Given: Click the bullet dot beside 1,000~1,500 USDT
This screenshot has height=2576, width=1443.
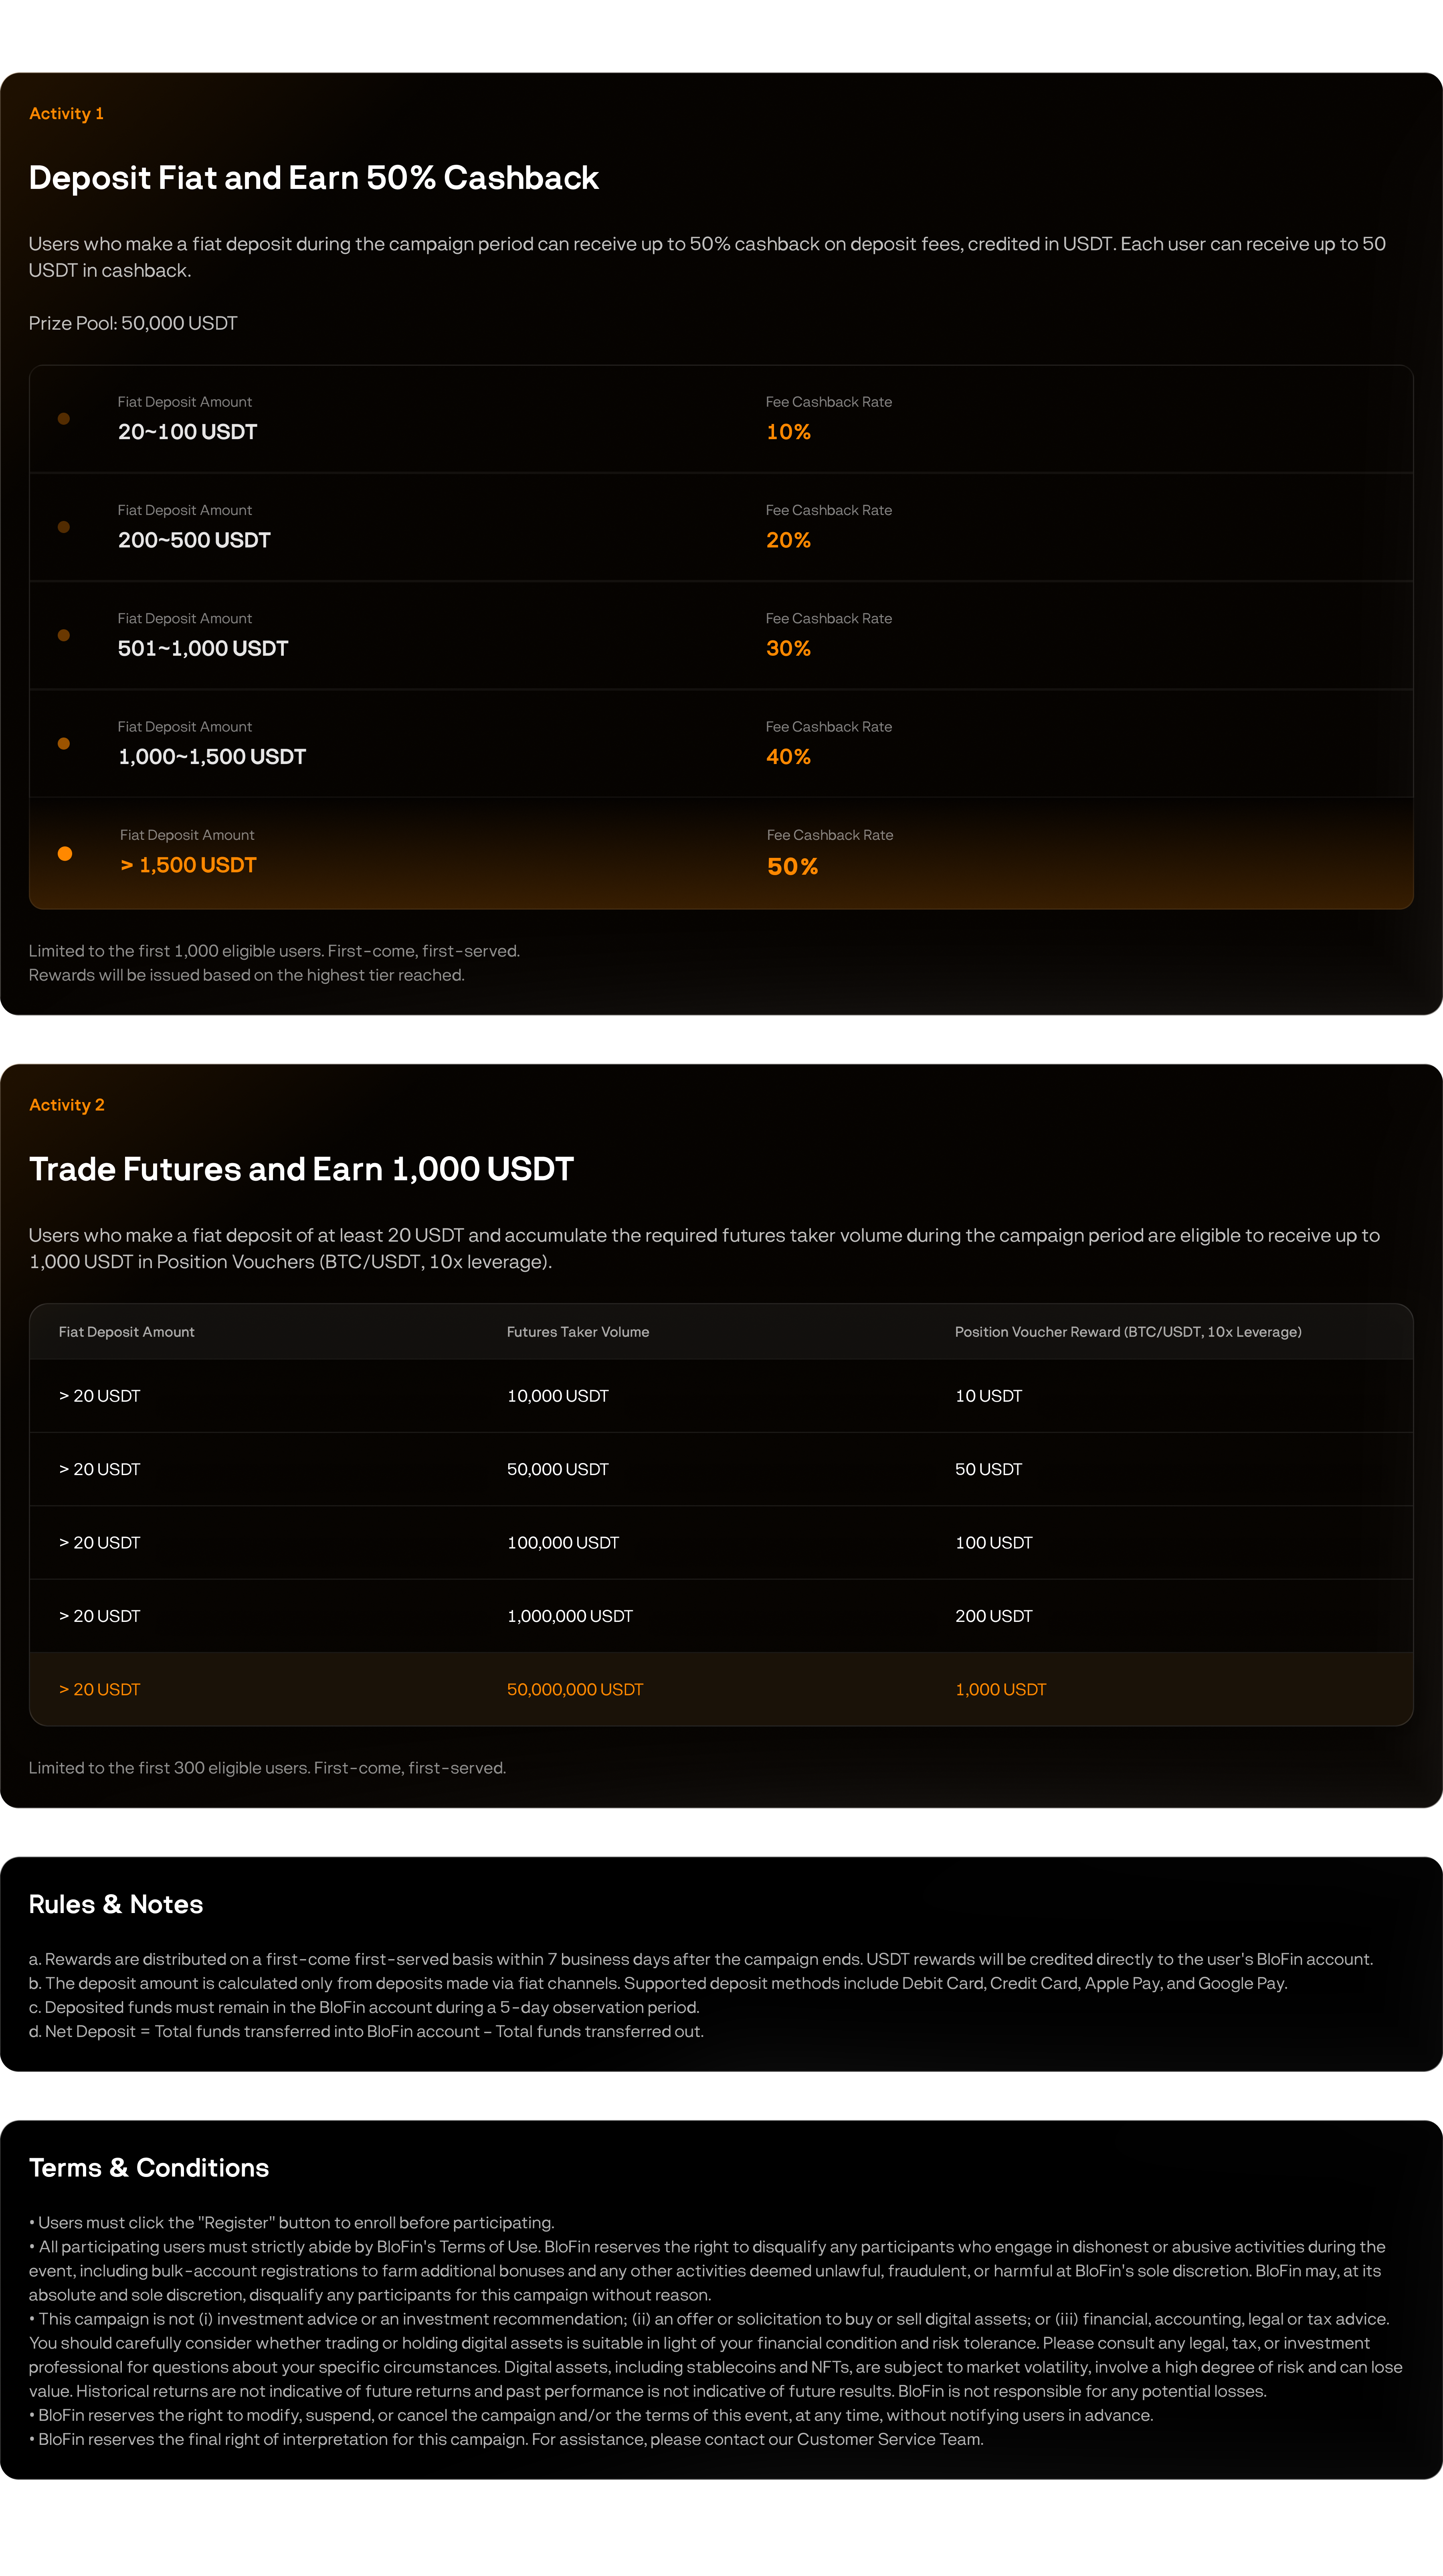Looking at the screenshot, I should tap(64, 743).
